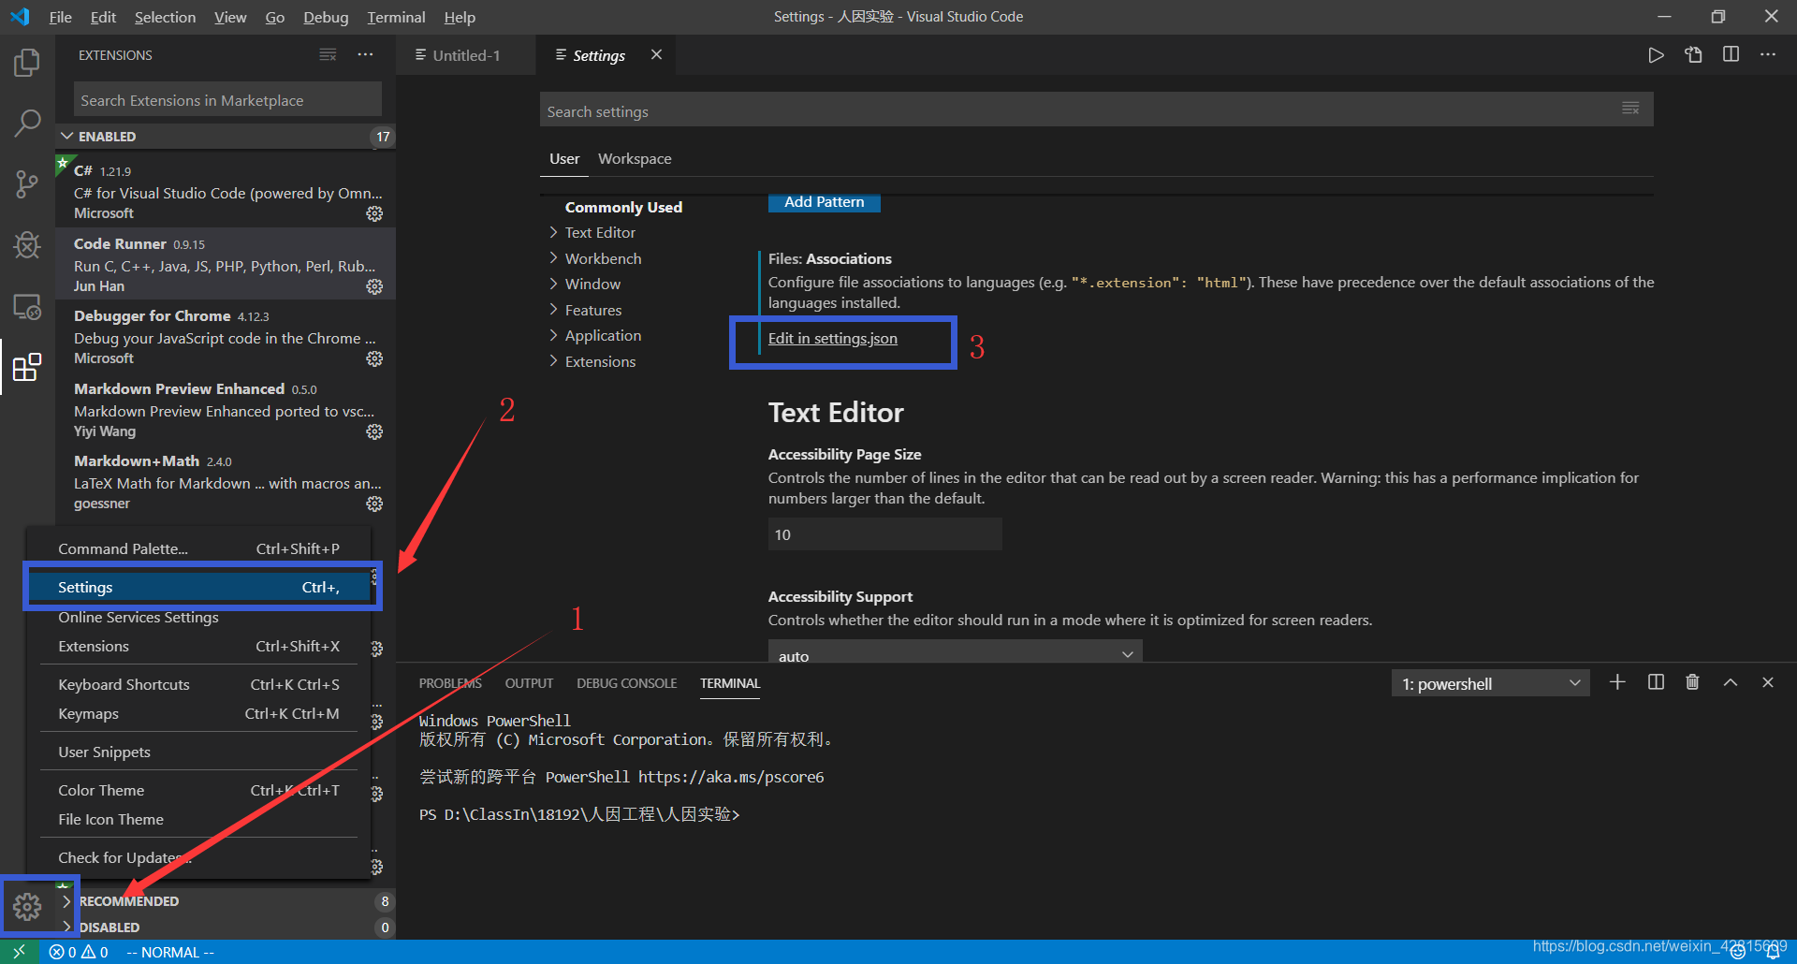Viewport: 1797px width, 964px height.
Task: Switch to the Untitled-1 editor tab
Action: [465, 55]
